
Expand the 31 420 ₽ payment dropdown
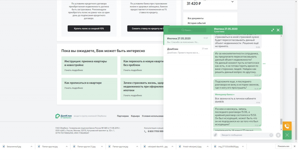[233, 2]
